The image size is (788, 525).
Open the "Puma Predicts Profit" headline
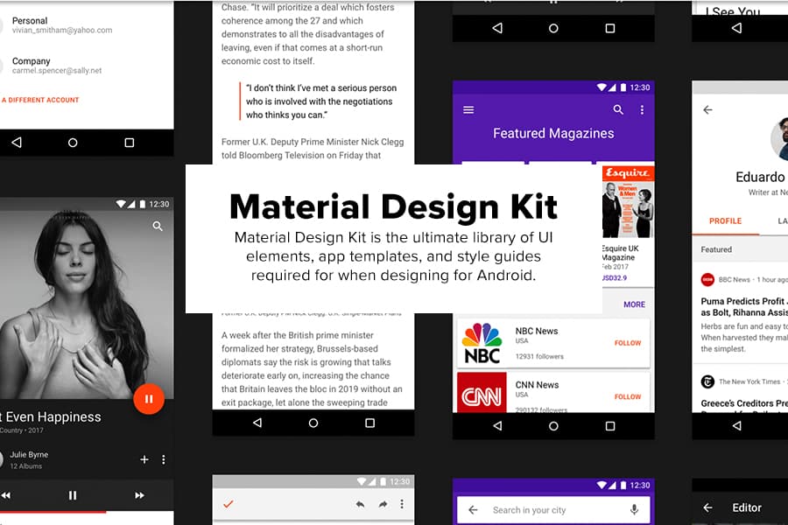(x=744, y=307)
